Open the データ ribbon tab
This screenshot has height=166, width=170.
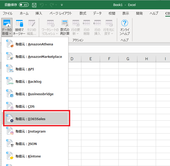point(97,13)
